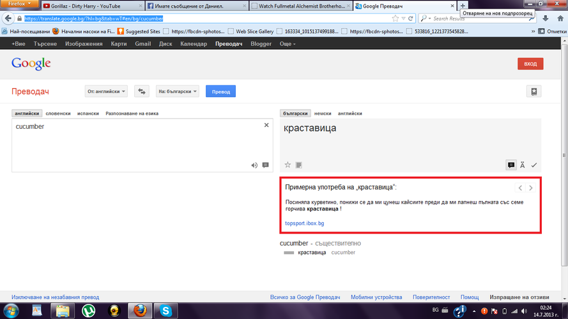Toggle example usage speech bubble under translation

click(510, 165)
